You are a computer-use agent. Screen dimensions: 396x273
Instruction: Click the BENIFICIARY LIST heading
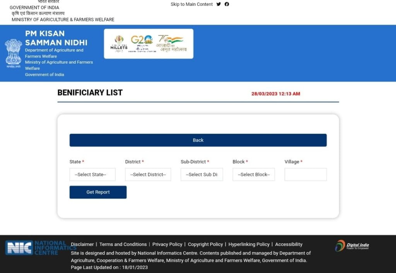coord(90,93)
